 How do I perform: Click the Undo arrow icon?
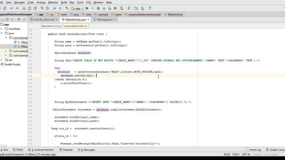(x=12, y=8)
